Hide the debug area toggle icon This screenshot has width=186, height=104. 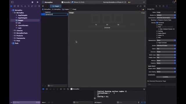coord(144,89)
